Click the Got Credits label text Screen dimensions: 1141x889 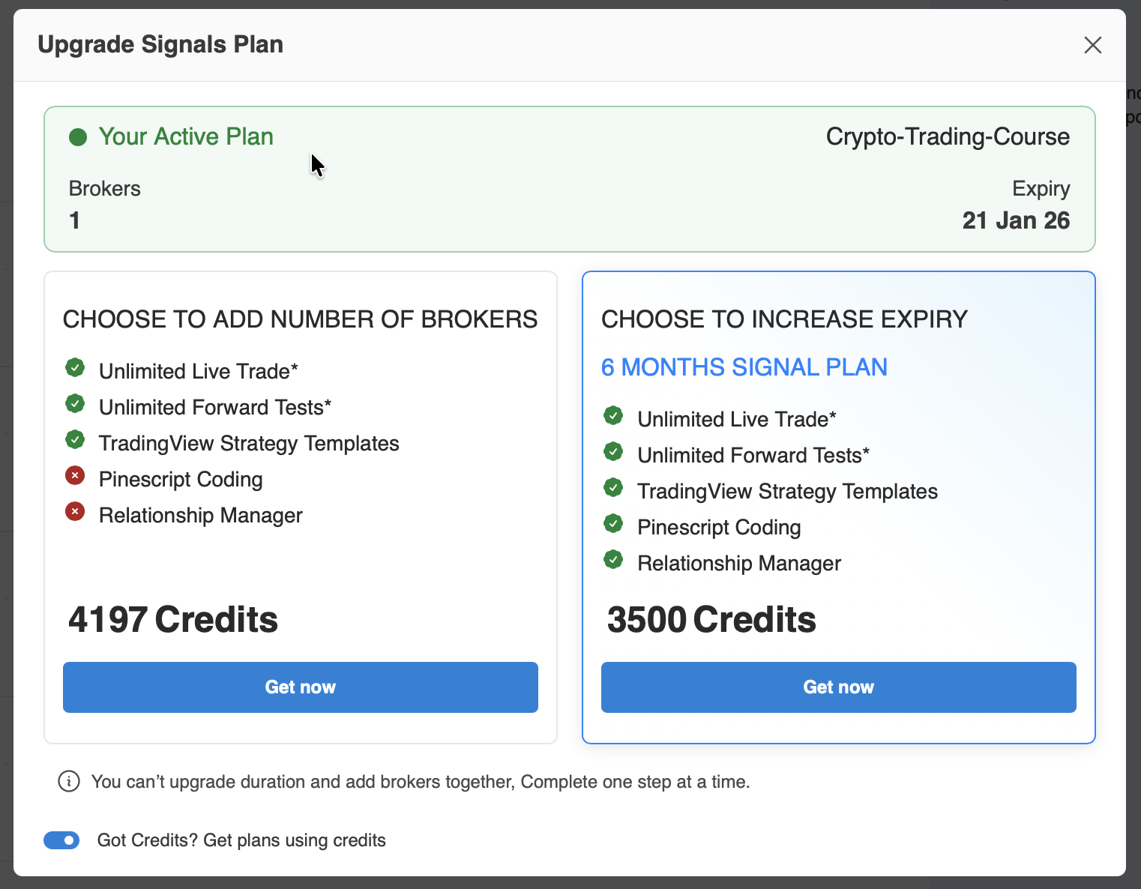(241, 840)
